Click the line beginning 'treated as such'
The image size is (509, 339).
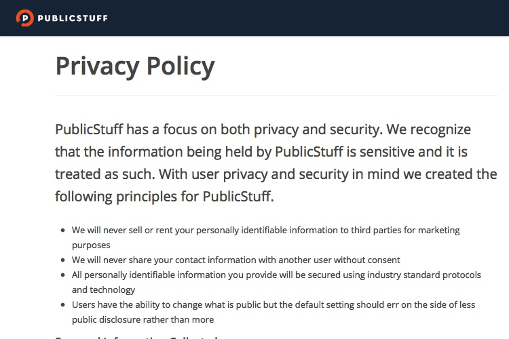coord(276,174)
